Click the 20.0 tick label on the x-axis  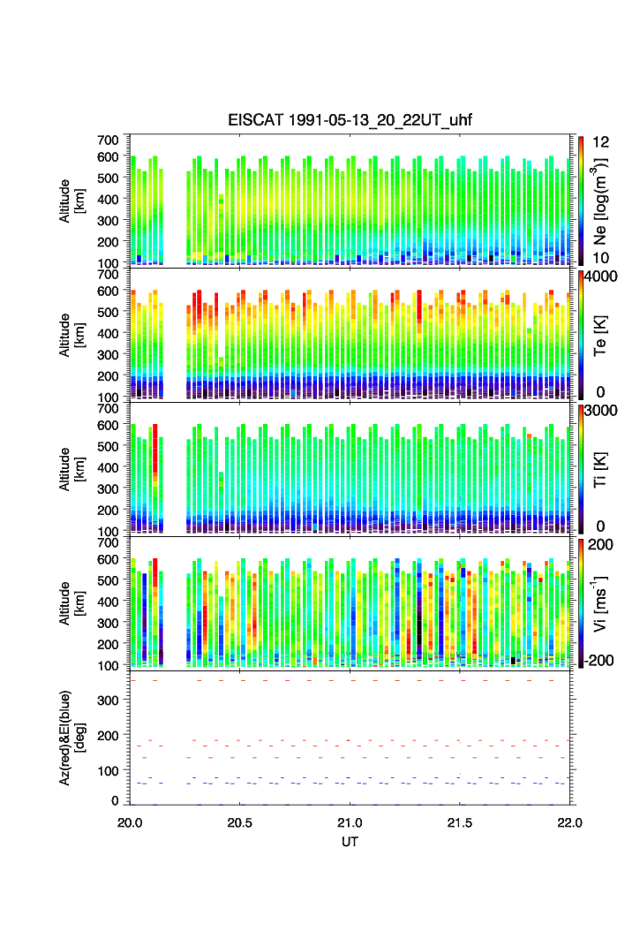tap(130, 822)
